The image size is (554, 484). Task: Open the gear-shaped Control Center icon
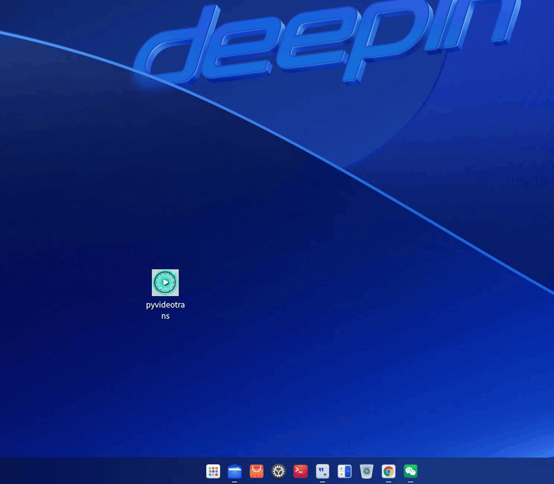(x=278, y=471)
